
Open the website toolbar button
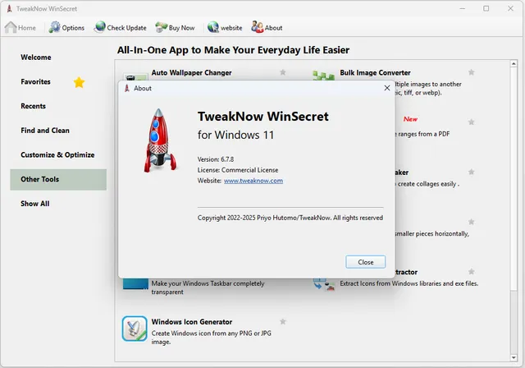[x=212, y=27]
